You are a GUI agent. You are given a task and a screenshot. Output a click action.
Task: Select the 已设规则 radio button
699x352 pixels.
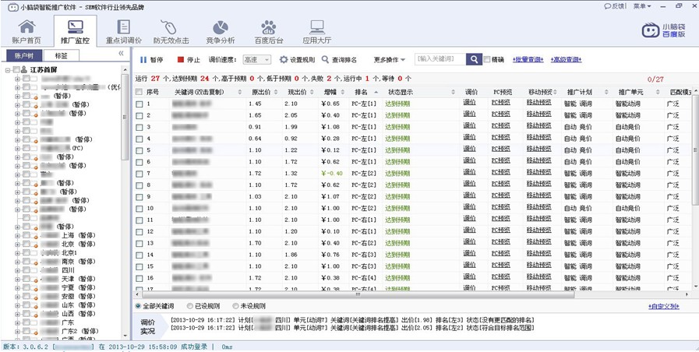[x=191, y=306]
